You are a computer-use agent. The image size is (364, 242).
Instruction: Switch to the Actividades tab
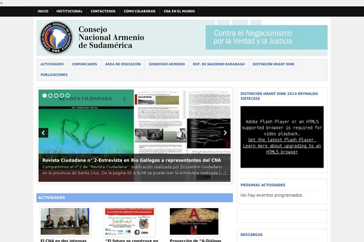(52, 64)
